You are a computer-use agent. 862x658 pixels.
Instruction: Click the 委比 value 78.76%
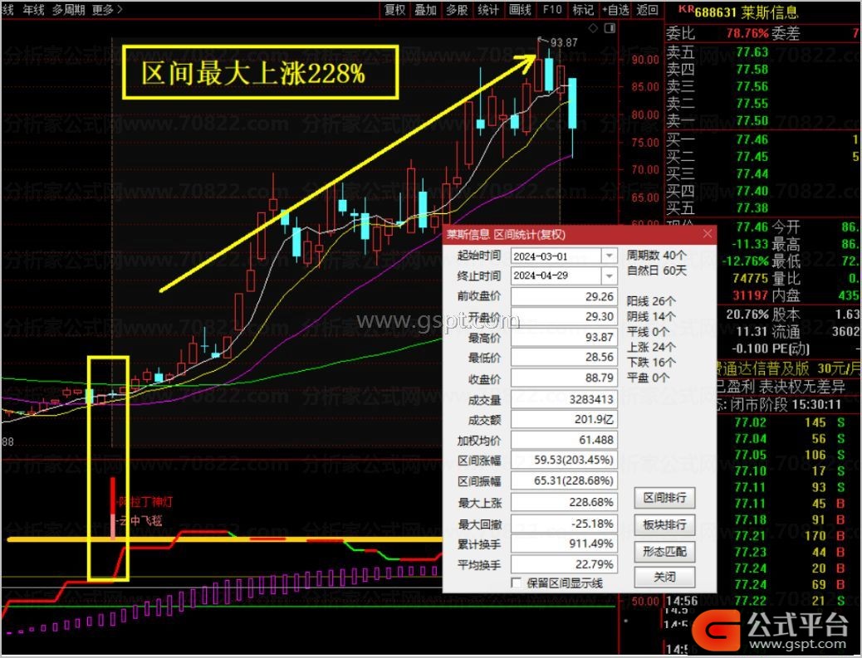tap(747, 33)
